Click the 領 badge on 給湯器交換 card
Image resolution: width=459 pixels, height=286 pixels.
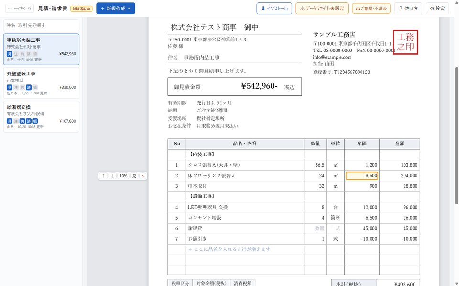click(35, 121)
